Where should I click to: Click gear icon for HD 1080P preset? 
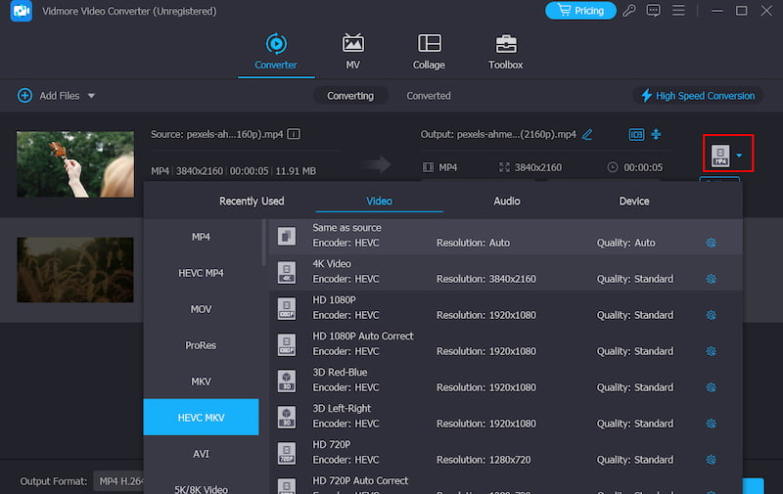coord(711,315)
